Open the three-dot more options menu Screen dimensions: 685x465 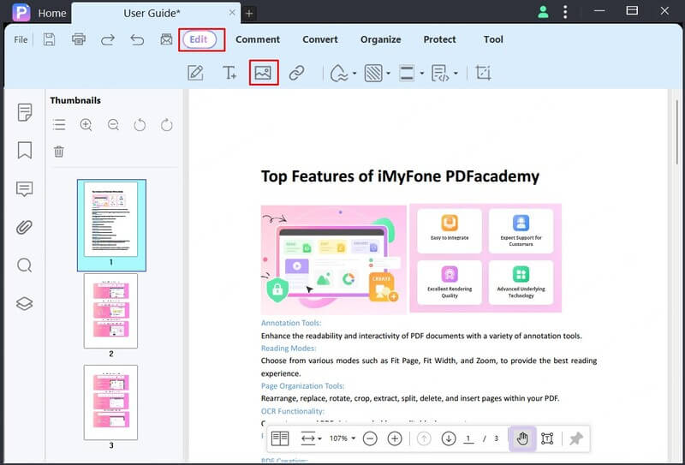point(565,12)
